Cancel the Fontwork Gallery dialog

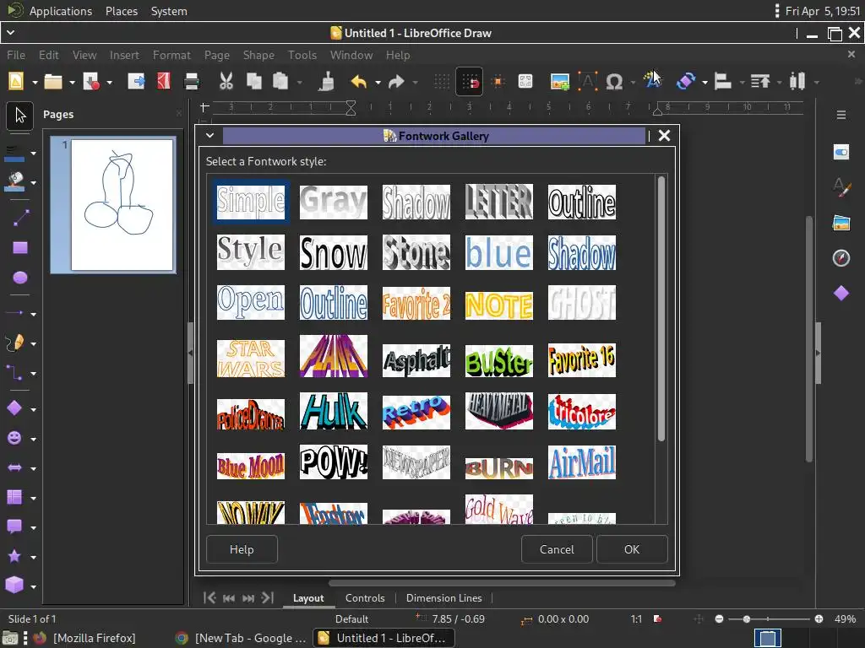coord(557,549)
